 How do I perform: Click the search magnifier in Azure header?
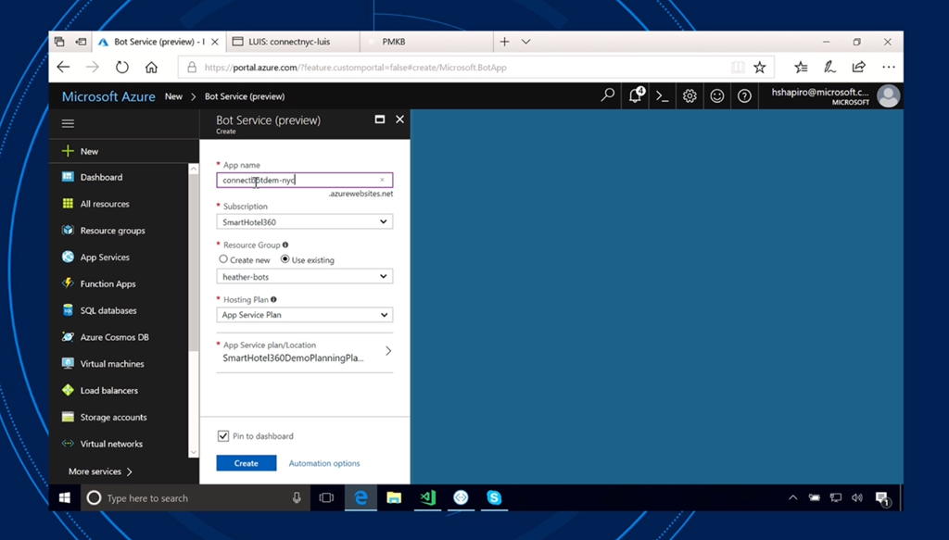(x=608, y=95)
